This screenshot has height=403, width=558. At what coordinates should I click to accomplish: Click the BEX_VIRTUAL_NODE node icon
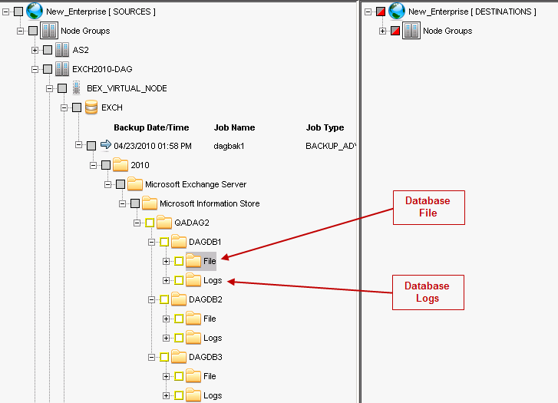[77, 88]
